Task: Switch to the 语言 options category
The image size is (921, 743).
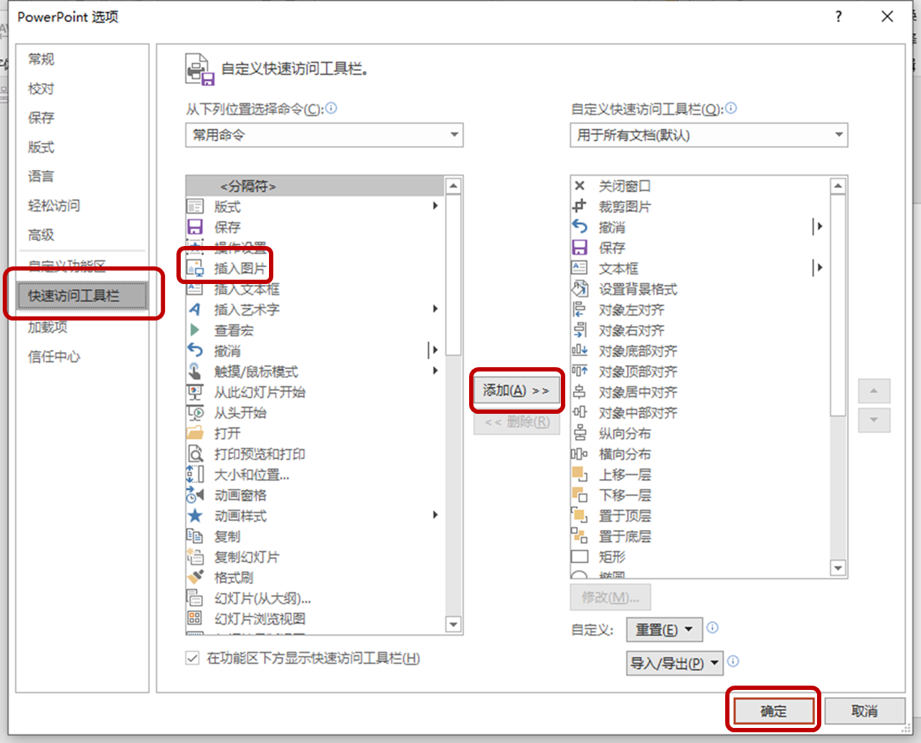Action: tap(41, 176)
